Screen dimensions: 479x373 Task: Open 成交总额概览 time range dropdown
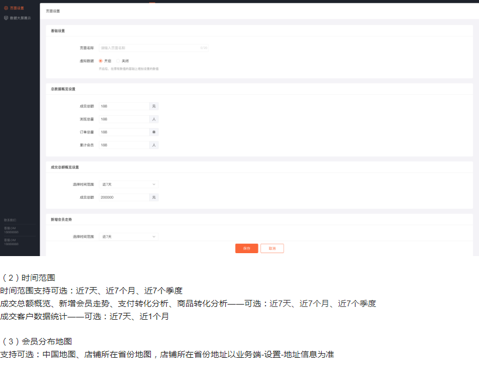128,185
